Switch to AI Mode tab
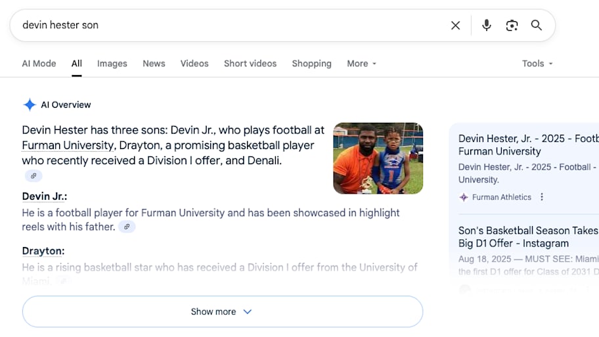 click(x=39, y=64)
